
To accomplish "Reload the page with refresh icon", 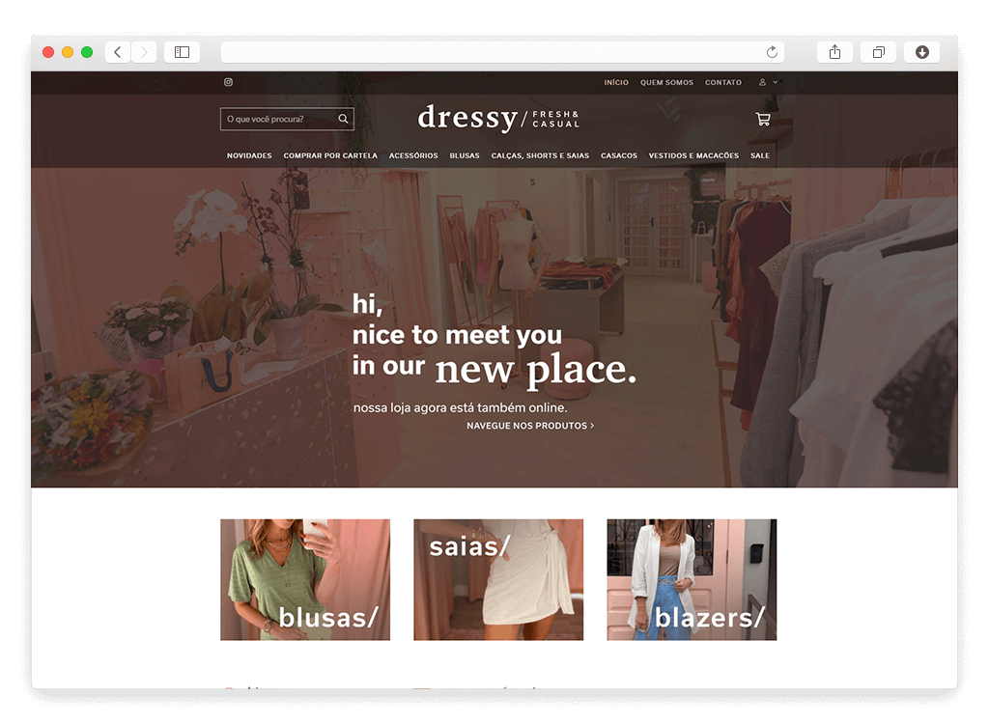I will click(772, 52).
